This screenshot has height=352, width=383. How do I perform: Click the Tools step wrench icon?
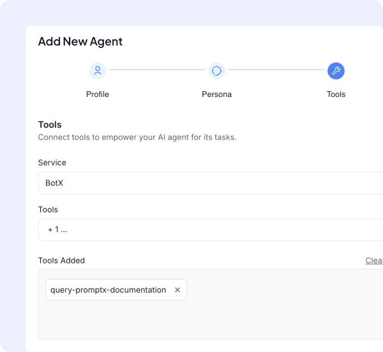tap(336, 71)
